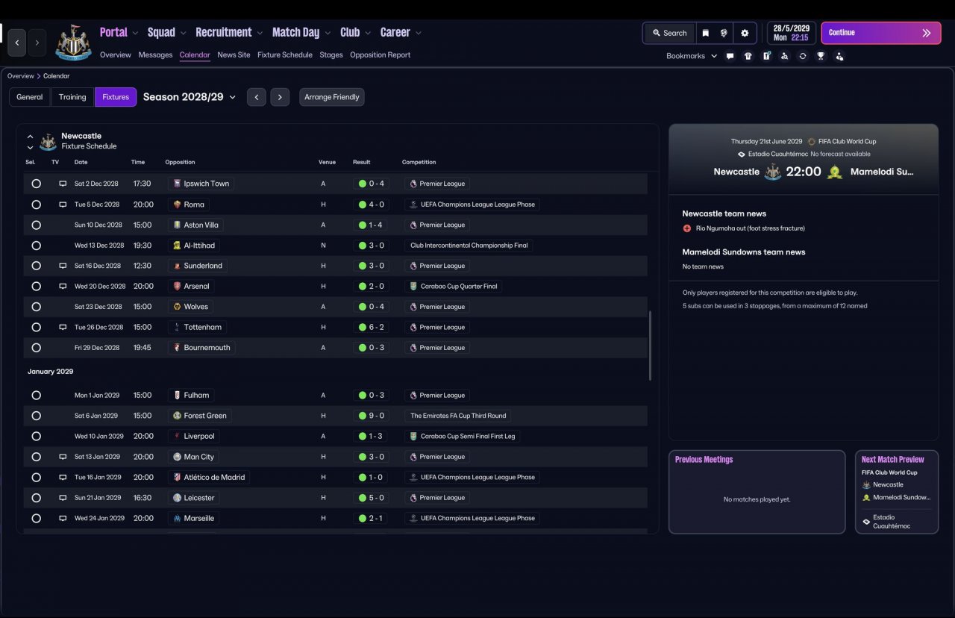Go back using the left navigation arrow
The height and width of the screenshot is (618, 955).
pos(17,43)
